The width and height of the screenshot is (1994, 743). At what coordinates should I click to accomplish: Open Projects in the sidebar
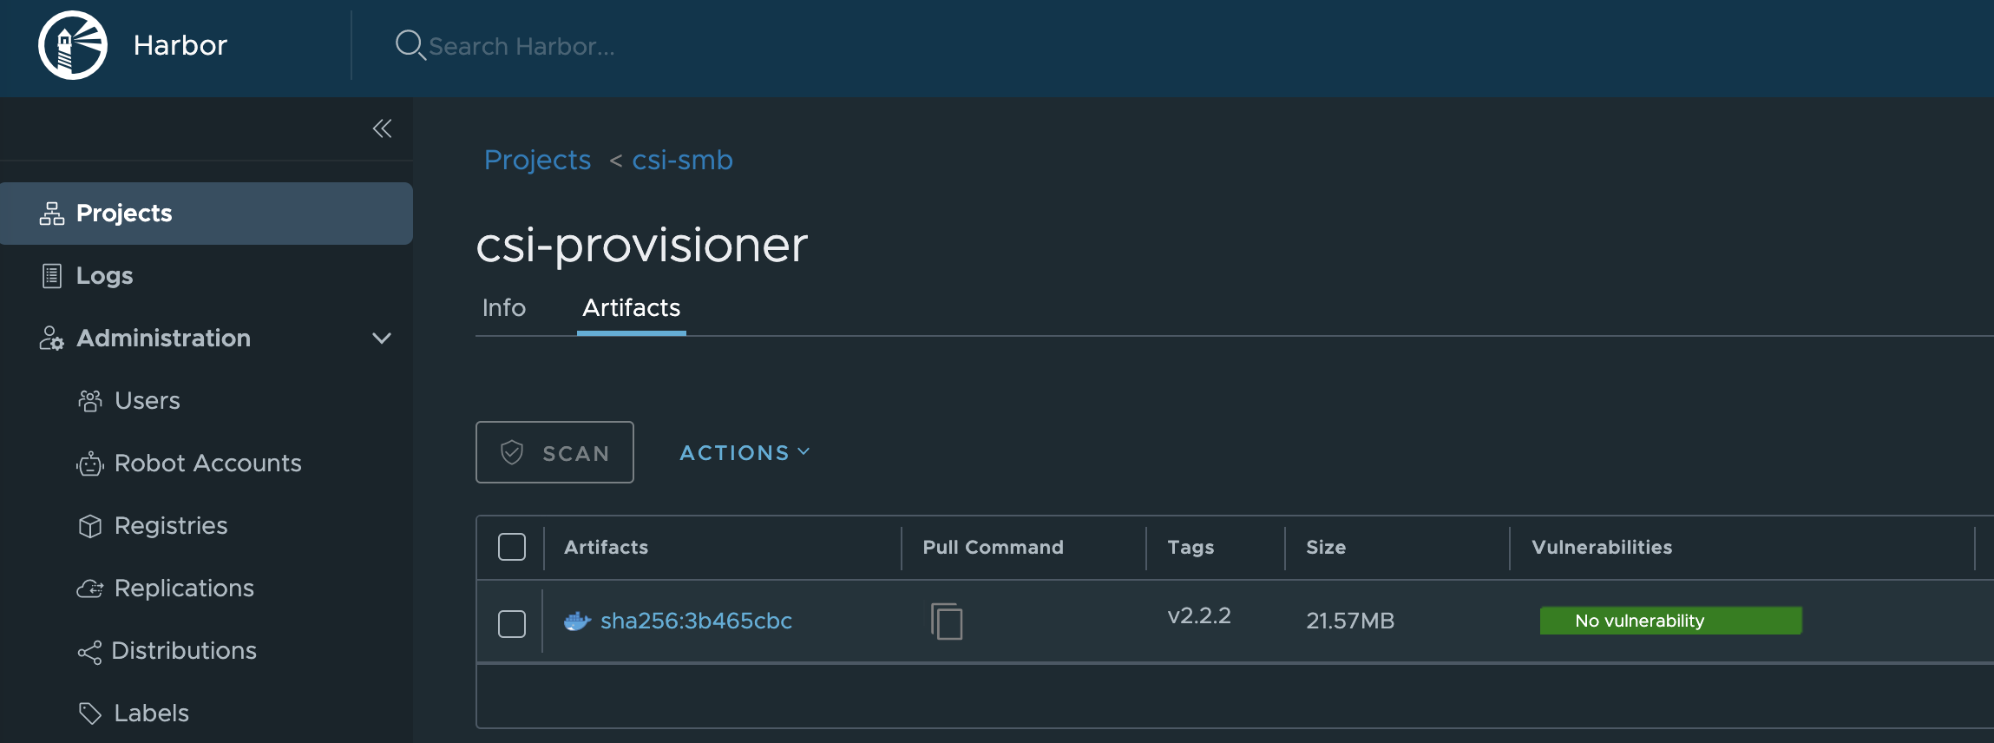point(207,214)
